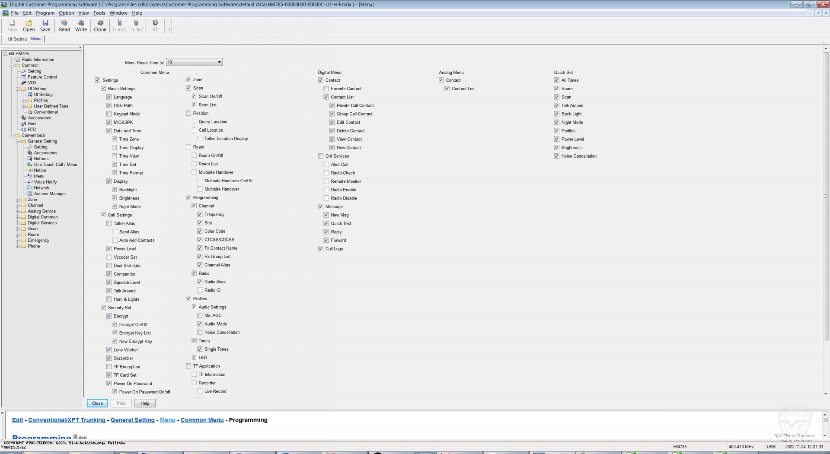Image resolution: width=830 pixels, height=454 pixels.
Task: Expand the Channel folder in tree
Action: click(18, 206)
